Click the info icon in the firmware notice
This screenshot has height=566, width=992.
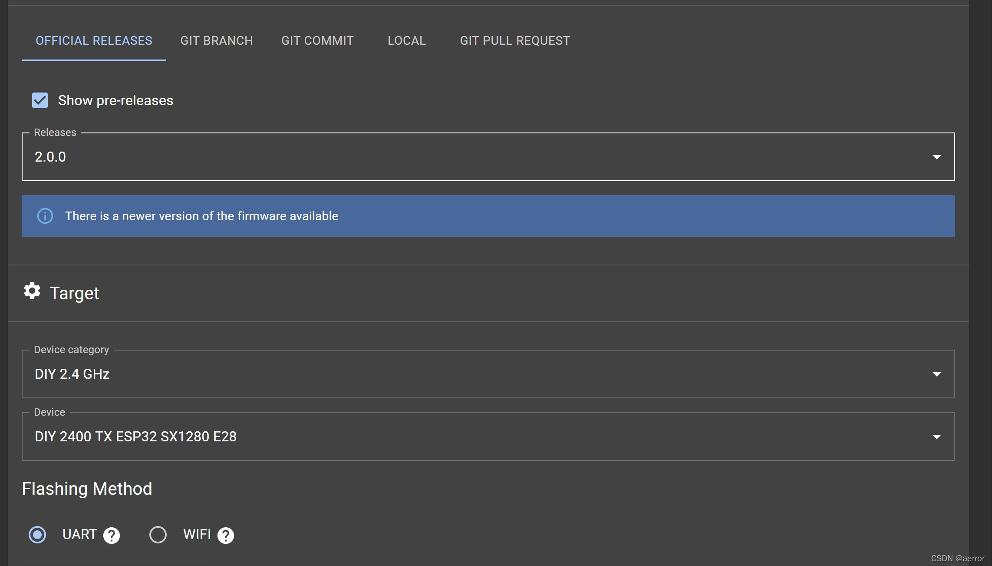click(45, 216)
